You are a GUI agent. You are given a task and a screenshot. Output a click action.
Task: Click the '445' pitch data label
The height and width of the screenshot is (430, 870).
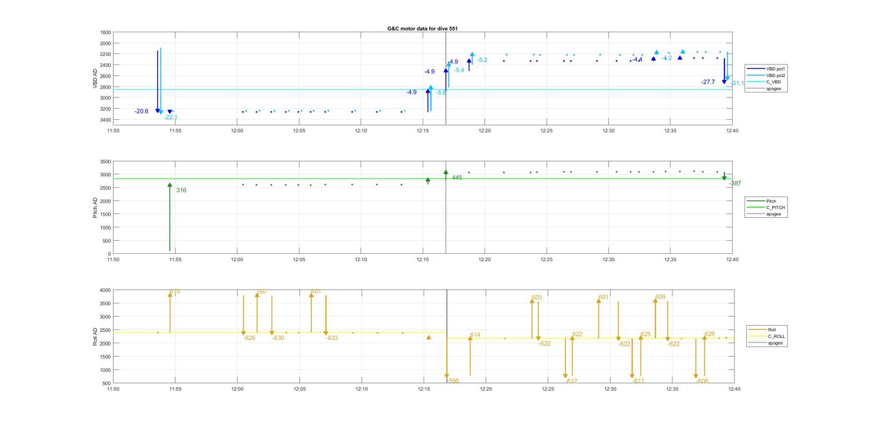[x=457, y=177]
